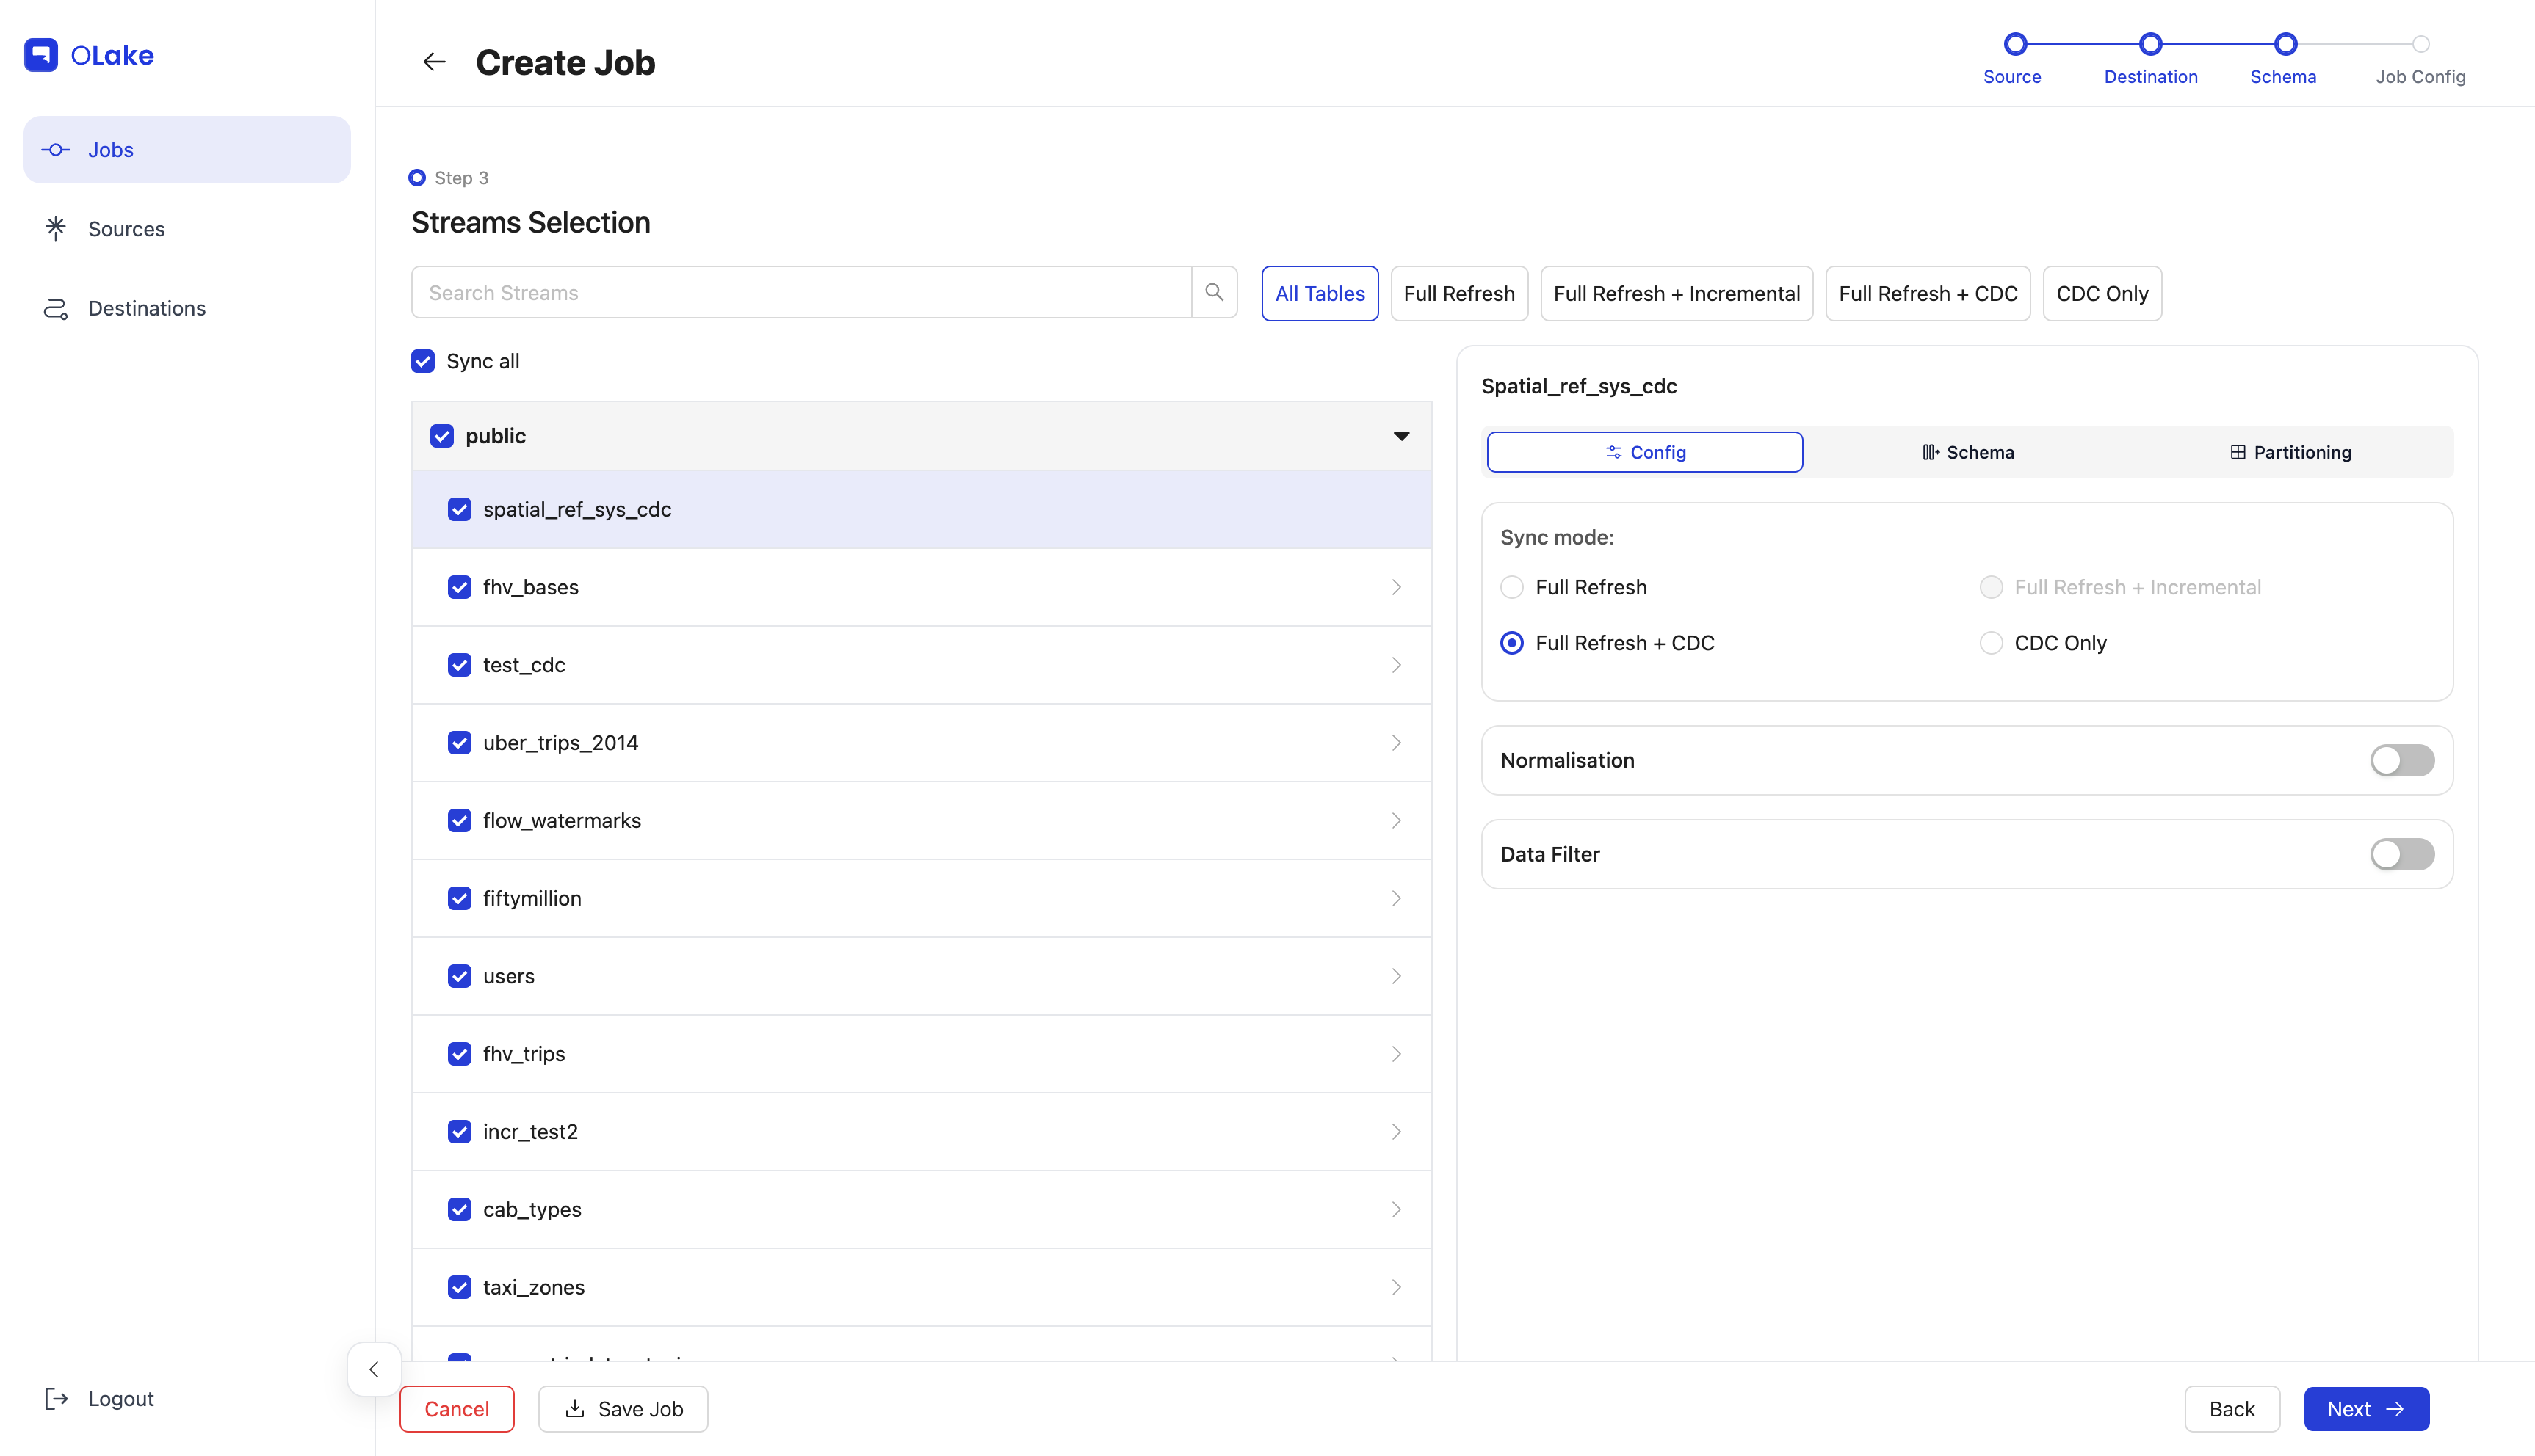2535x1456 pixels.
Task: Click the Schema step circle
Action: [2285, 44]
